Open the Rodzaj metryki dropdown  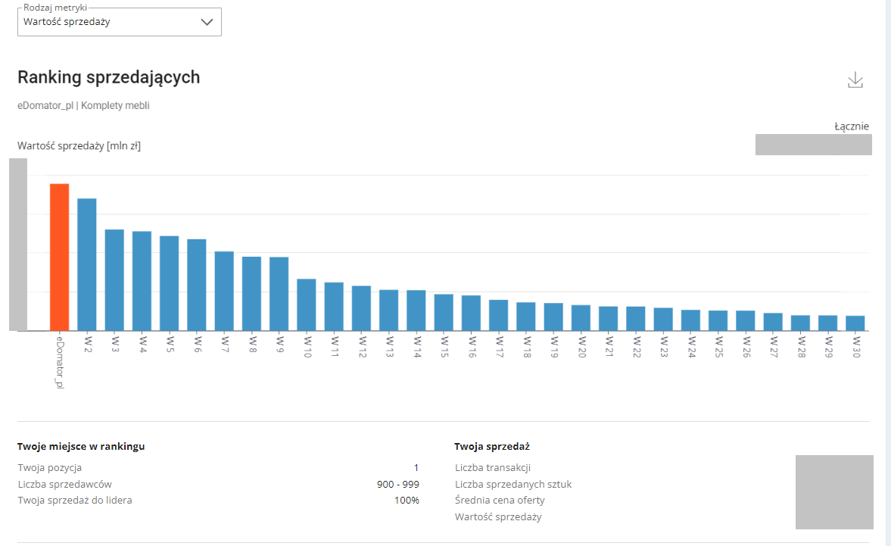(x=120, y=22)
